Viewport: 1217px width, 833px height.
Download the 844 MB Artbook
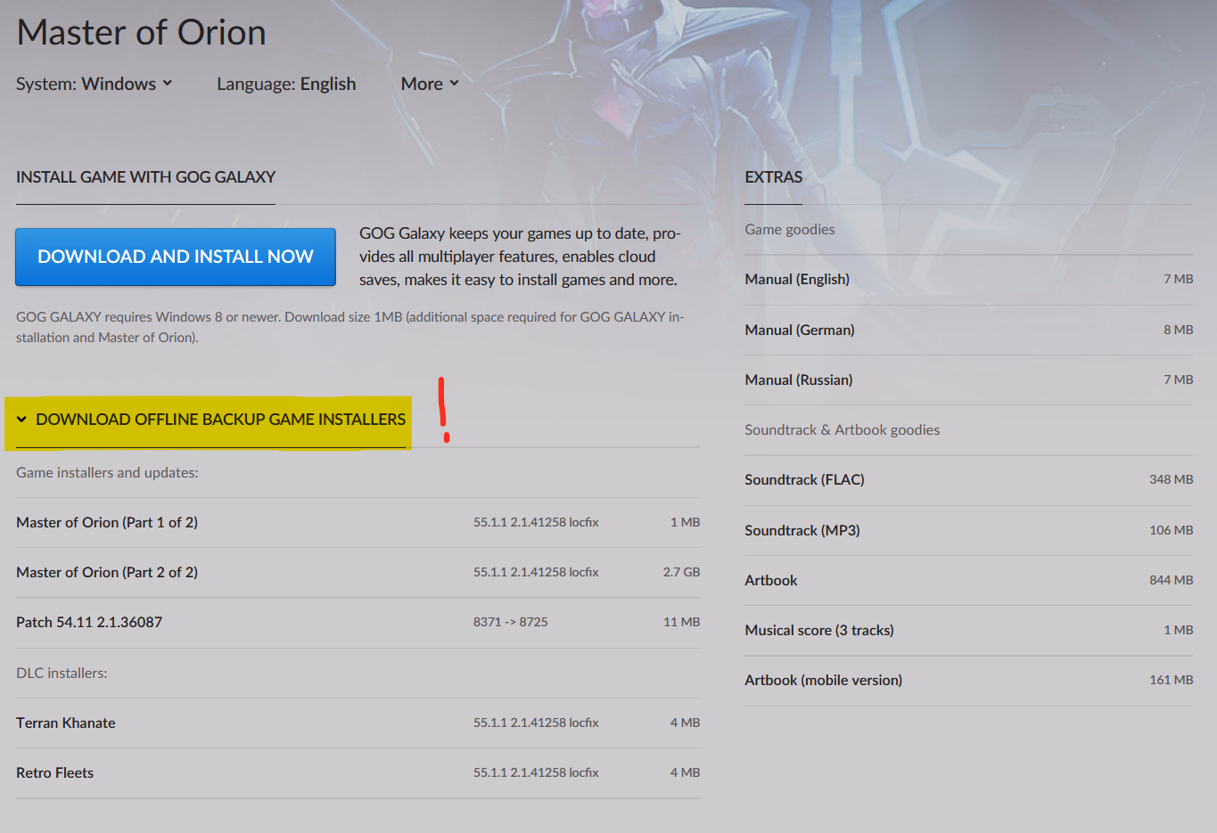(771, 580)
